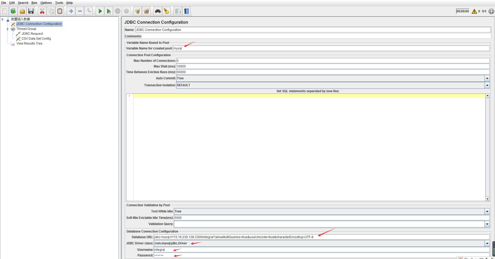
Task: Click the Cut scissors icon
Action: click(x=42, y=11)
